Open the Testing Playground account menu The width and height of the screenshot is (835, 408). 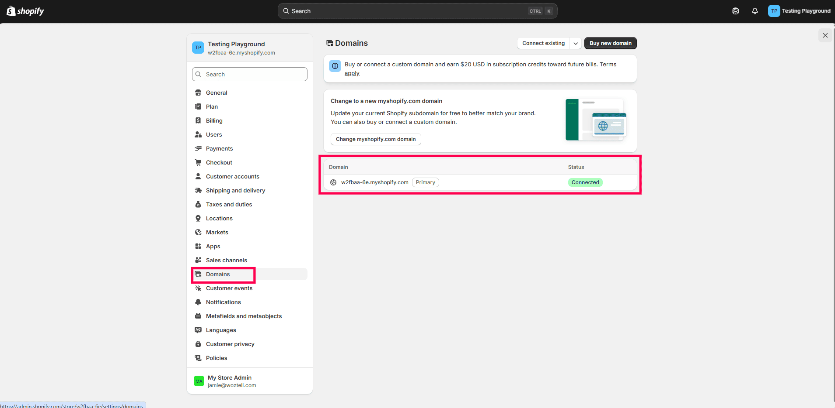point(799,11)
